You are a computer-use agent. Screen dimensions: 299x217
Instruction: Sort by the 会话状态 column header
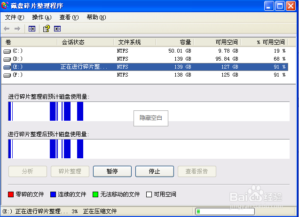(x=86, y=42)
